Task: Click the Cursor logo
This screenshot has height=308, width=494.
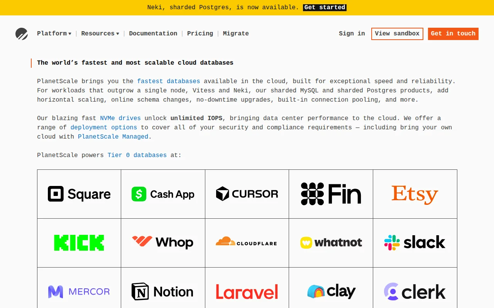Action: point(247,194)
